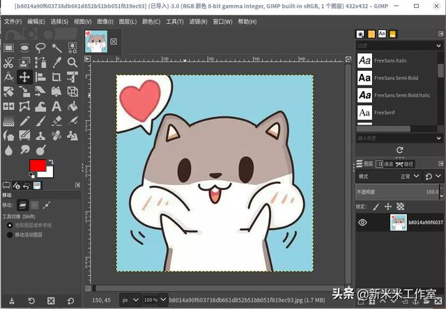The image size is (446, 309).
Task: Select the Clone stamp tool
Action: coord(40,136)
